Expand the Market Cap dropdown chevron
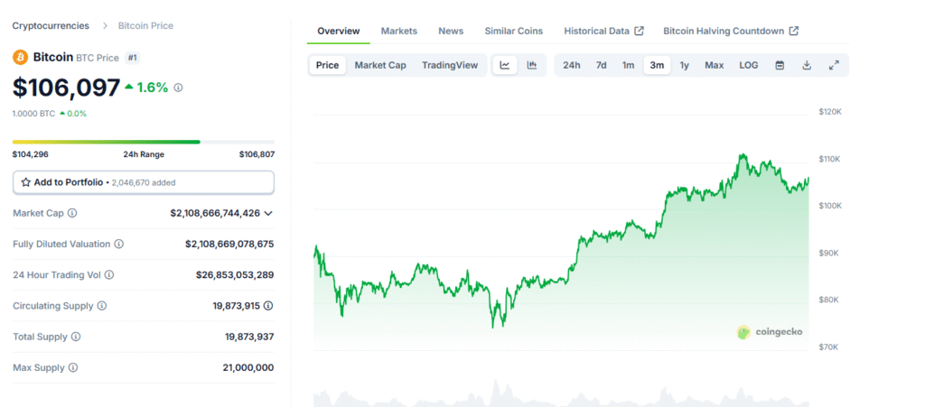Screen dimensions: 925x407 tap(268, 213)
